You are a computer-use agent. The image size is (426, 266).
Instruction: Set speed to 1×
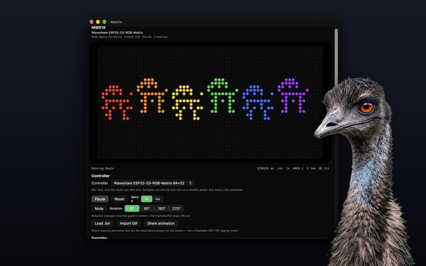pyautogui.click(x=147, y=199)
